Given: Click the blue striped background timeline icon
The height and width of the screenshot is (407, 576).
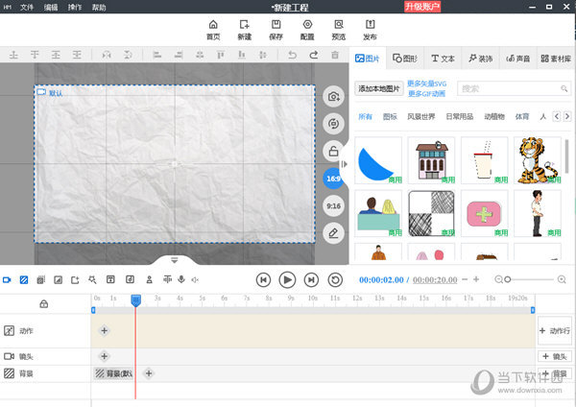Looking at the screenshot, I should click(24, 280).
